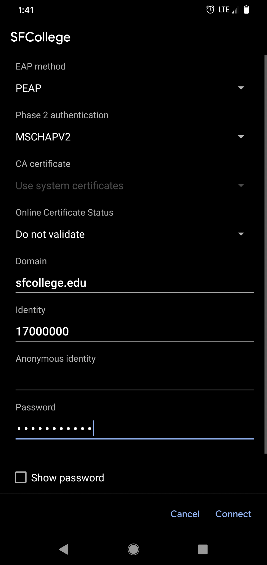Tap the alarm clock status icon

click(210, 10)
